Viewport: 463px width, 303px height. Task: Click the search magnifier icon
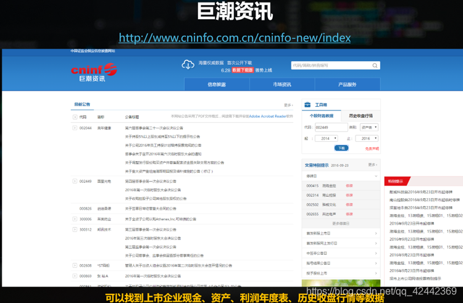coord(375,65)
